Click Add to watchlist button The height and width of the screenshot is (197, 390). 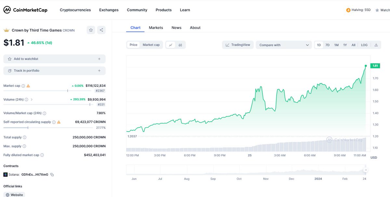click(x=55, y=59)
